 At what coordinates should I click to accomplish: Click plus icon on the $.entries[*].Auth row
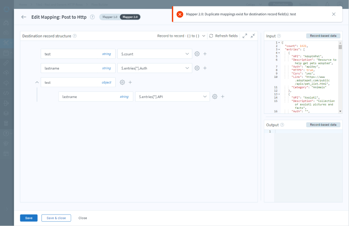205,68
